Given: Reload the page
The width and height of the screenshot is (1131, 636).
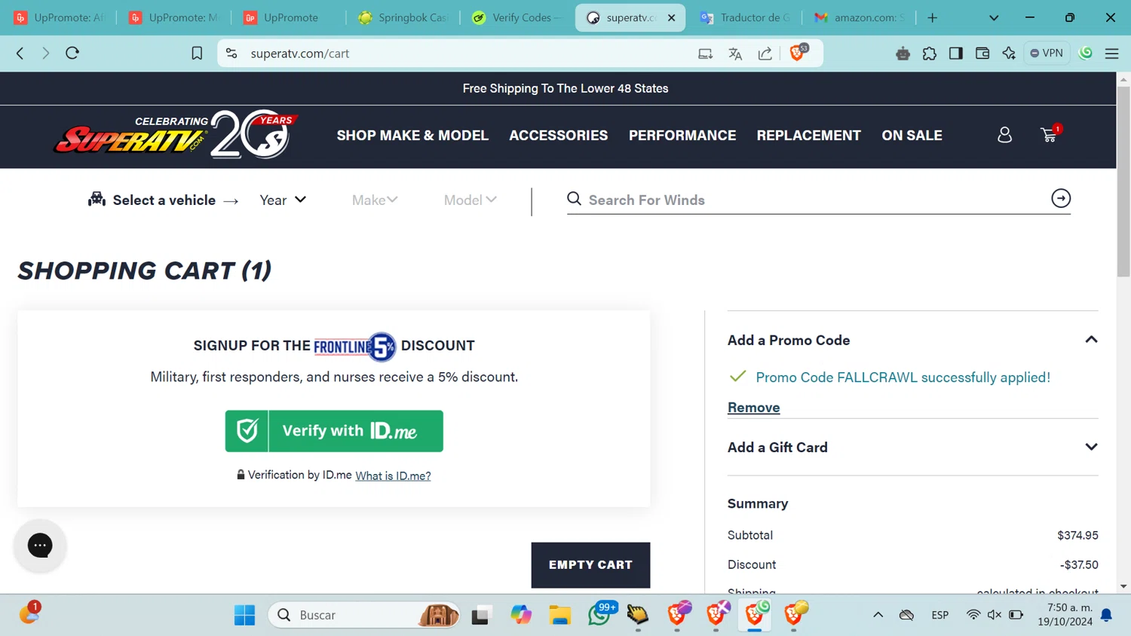Looking at the screenshot, I should click(x=72, y=54).
